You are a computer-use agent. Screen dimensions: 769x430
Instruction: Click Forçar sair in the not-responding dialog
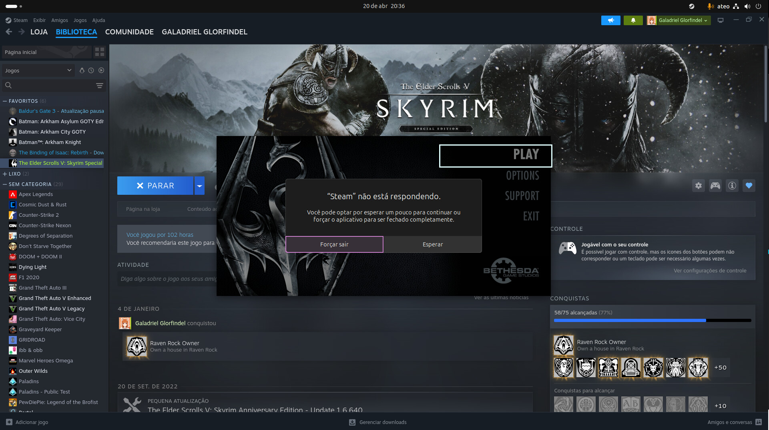[x=334, y=244]
